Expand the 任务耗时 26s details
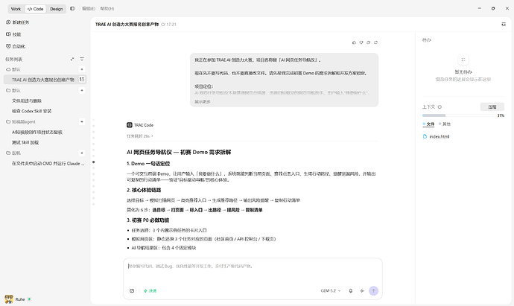The height and width of the screenshot is (306, 514). [x=140, y=136]
